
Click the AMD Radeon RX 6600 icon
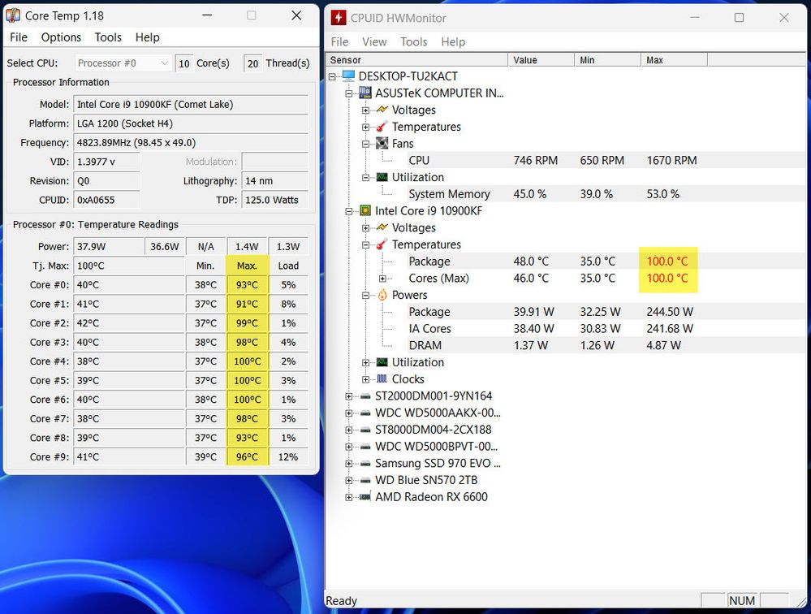point(365,497)
